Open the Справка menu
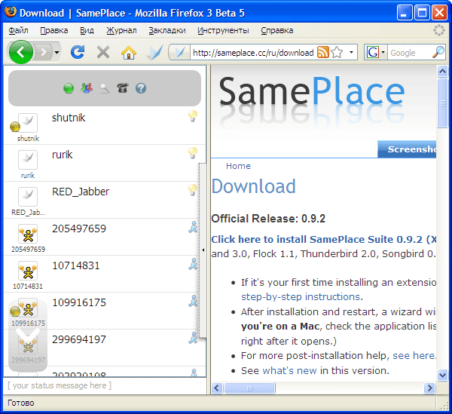Screen dimensions: 452x414 click(277, 30)
